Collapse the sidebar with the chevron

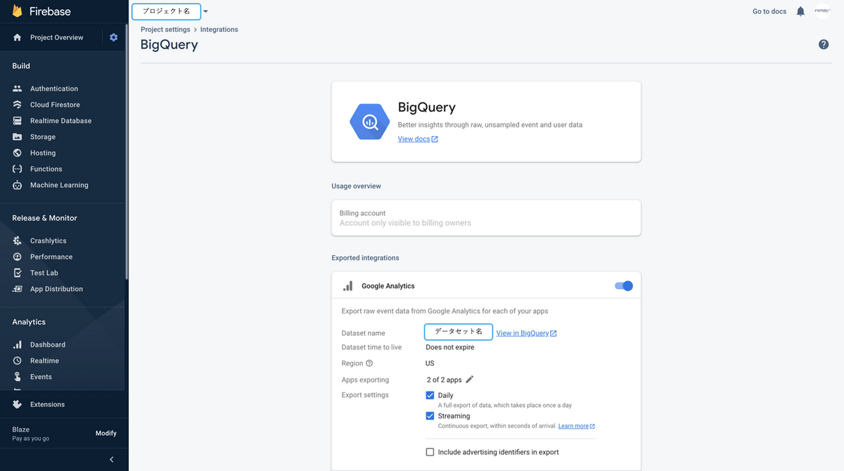click(x=111, y=460)
